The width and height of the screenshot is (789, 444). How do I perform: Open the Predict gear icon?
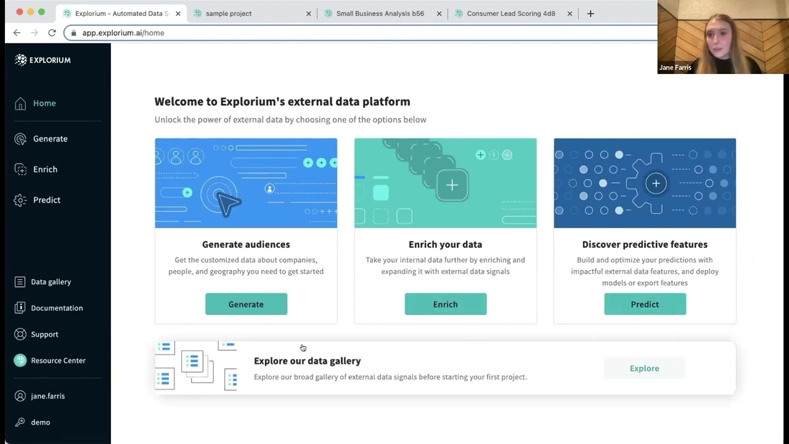(x=20, y=200)
